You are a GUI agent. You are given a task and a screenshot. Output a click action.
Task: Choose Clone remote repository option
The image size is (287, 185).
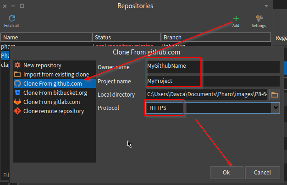[x=53, y=111]
